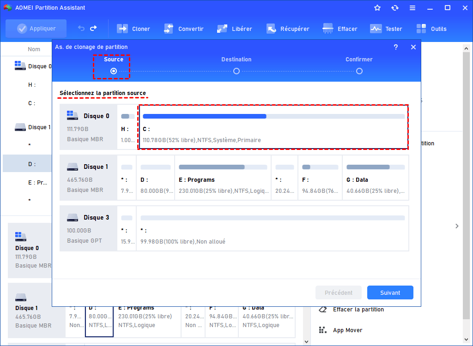Select H : row in main window list

pyautogui.click(x=27, y=85)
